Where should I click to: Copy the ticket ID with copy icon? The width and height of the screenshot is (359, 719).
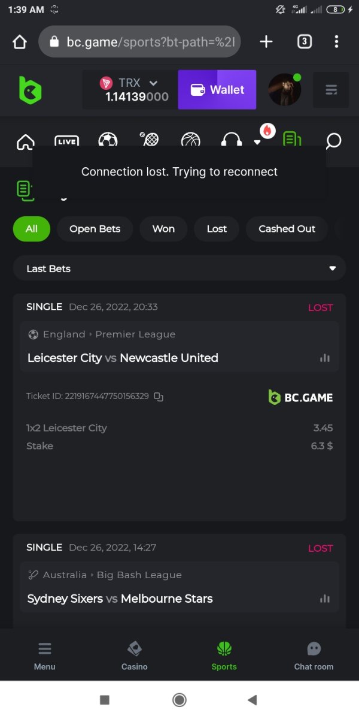coord(159,397)
